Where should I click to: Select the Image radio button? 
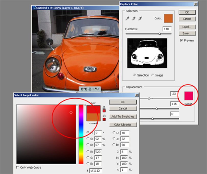[153, 75]
